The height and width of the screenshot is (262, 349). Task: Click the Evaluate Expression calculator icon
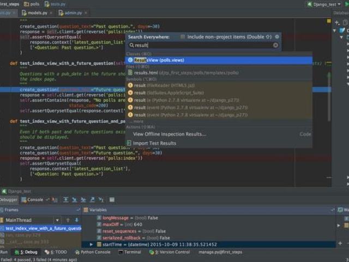click(x=112, y=200)
